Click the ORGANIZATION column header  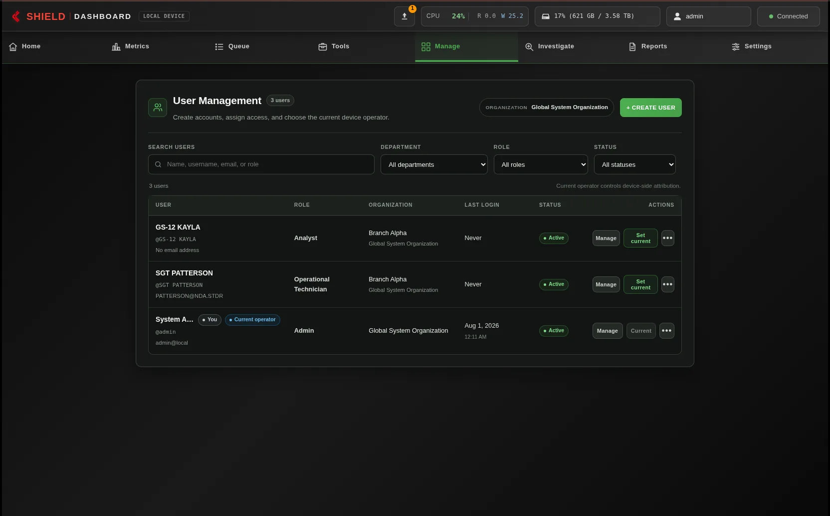[391, 205]
